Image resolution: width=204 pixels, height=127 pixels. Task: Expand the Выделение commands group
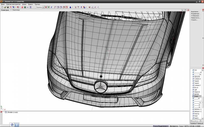coord(195,12)
